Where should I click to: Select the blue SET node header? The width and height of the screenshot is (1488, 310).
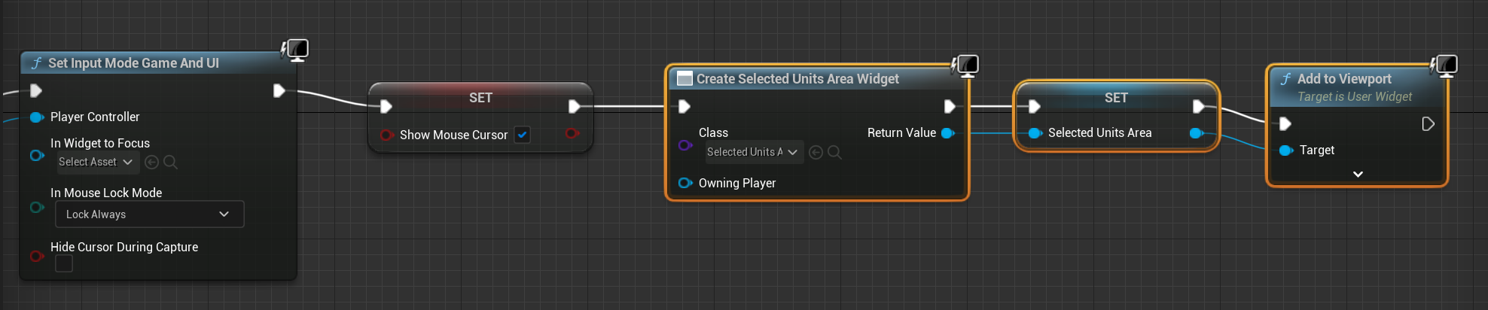coord(1116,98)
